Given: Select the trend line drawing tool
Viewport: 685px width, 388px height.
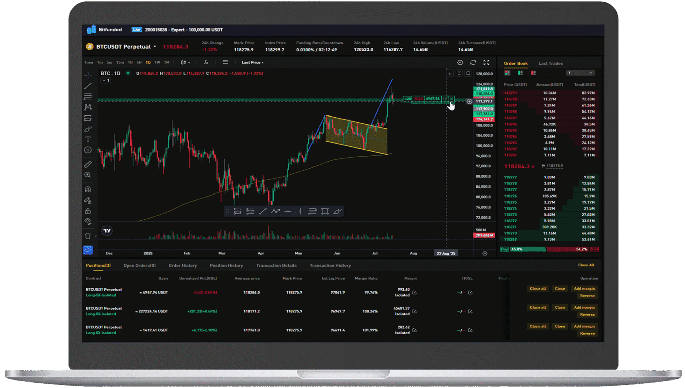Looking at the screenshot, I should point(88,86).
